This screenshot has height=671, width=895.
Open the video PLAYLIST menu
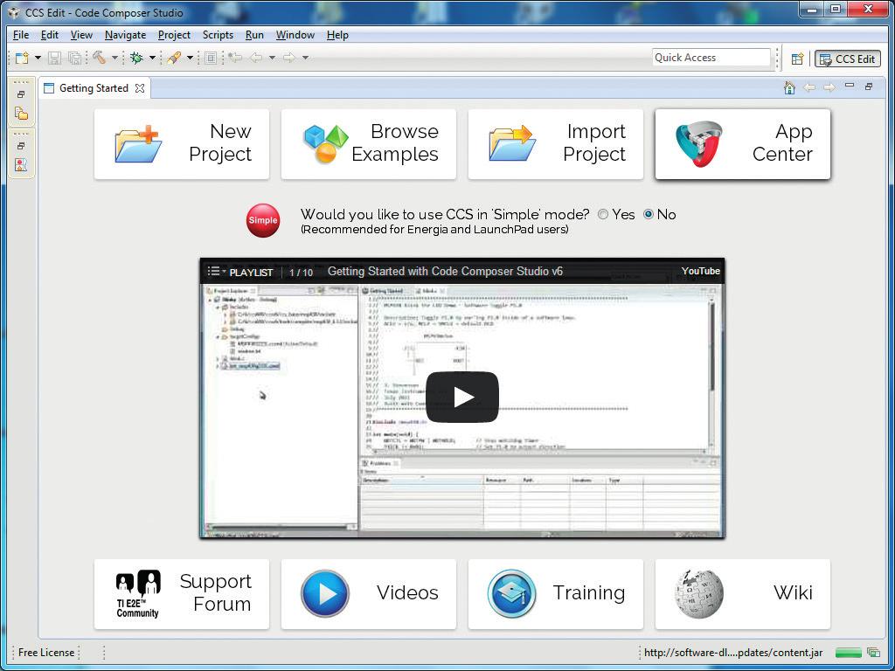tap(239, 273)
